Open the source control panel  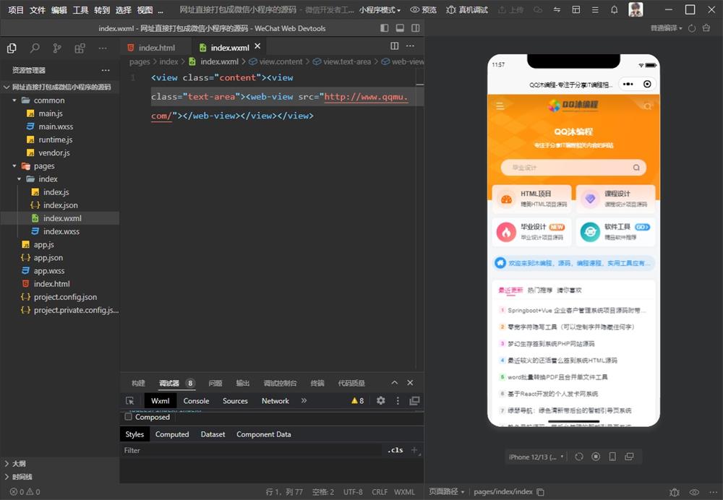(57, 48)
